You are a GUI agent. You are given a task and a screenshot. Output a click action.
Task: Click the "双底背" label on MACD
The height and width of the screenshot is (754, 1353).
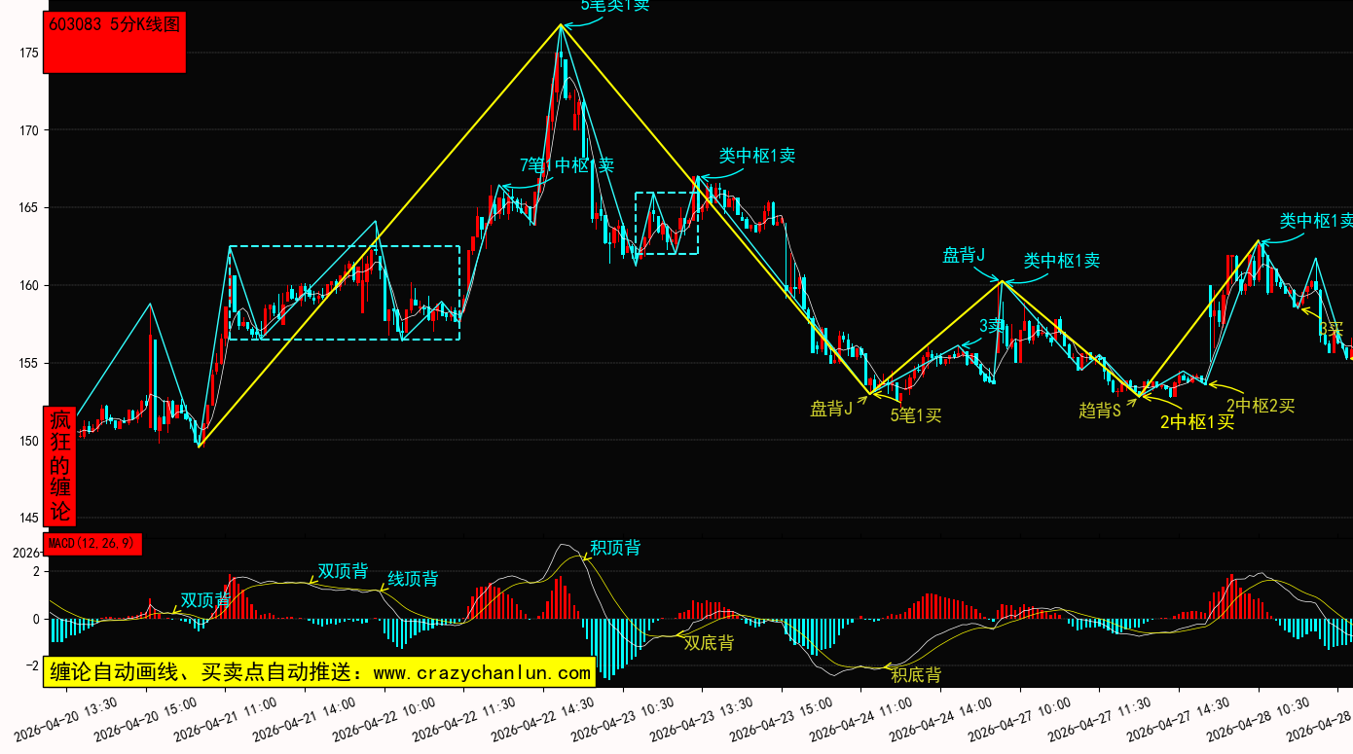click(709, 643)
